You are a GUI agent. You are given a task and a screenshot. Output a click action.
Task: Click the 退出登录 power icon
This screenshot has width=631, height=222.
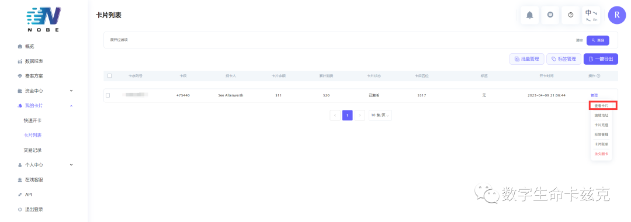tap(20, 210)
